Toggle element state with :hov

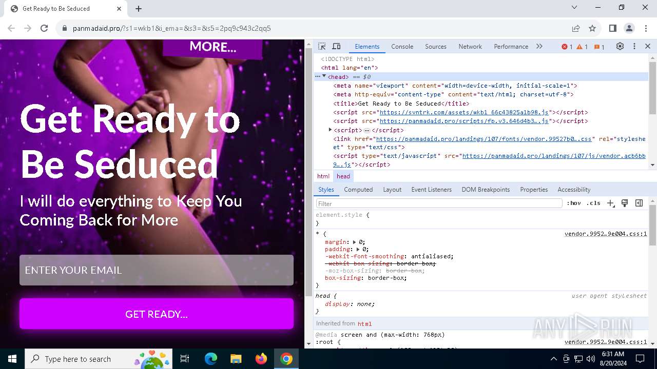pyautogui.click(x=574, y=203)
